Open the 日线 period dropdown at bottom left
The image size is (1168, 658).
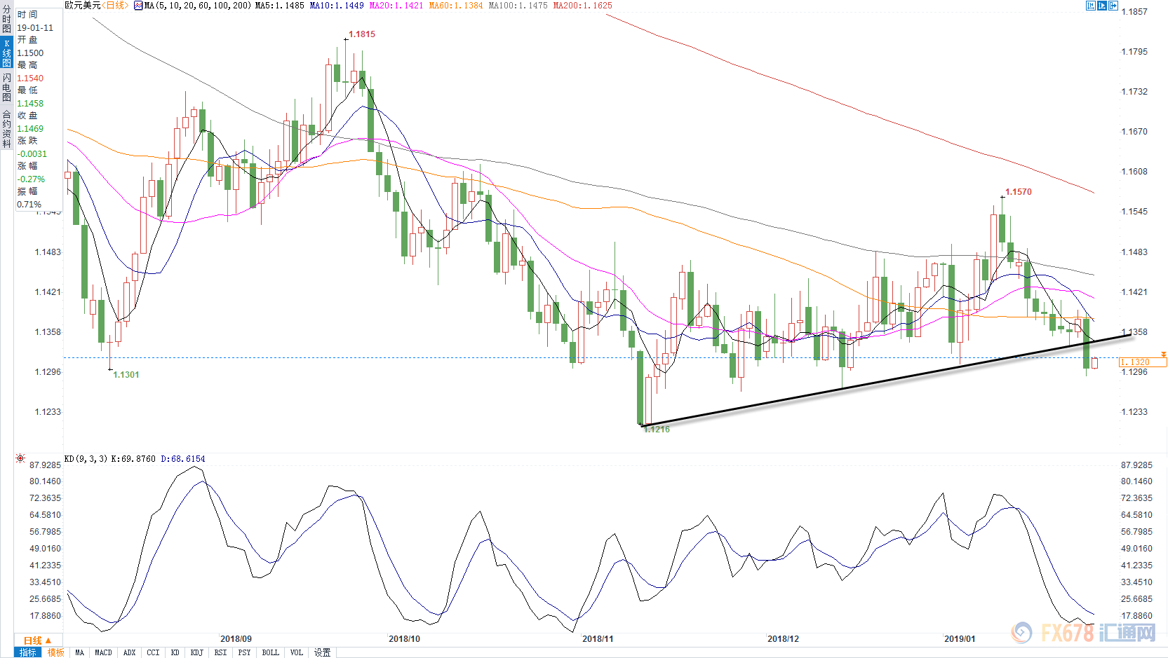[38, 640]
